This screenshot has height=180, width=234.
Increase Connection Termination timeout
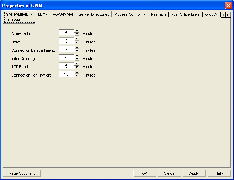pos(77,72)
